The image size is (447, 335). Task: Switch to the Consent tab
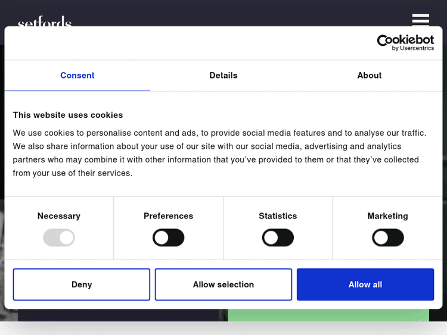(x=77, y=76)
